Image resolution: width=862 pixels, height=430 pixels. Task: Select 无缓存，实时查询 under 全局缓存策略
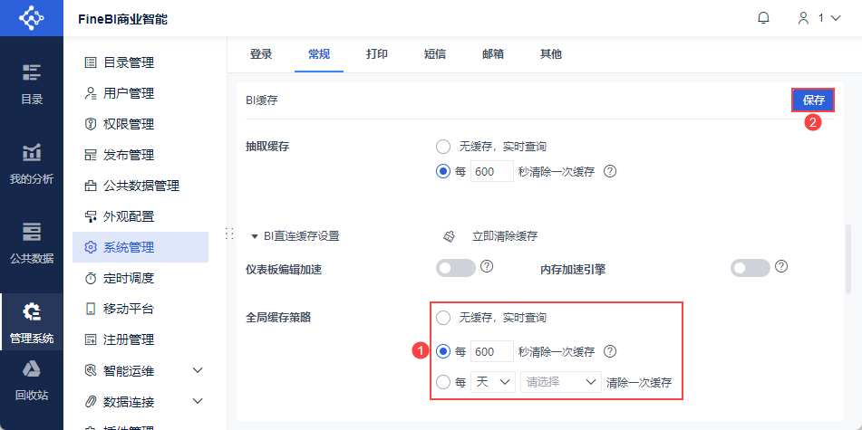point(443,318)
